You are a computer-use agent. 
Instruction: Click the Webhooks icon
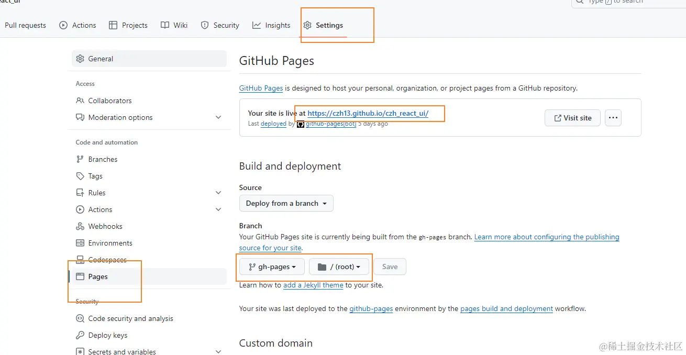pyautogui.click(x=80, y=226)
